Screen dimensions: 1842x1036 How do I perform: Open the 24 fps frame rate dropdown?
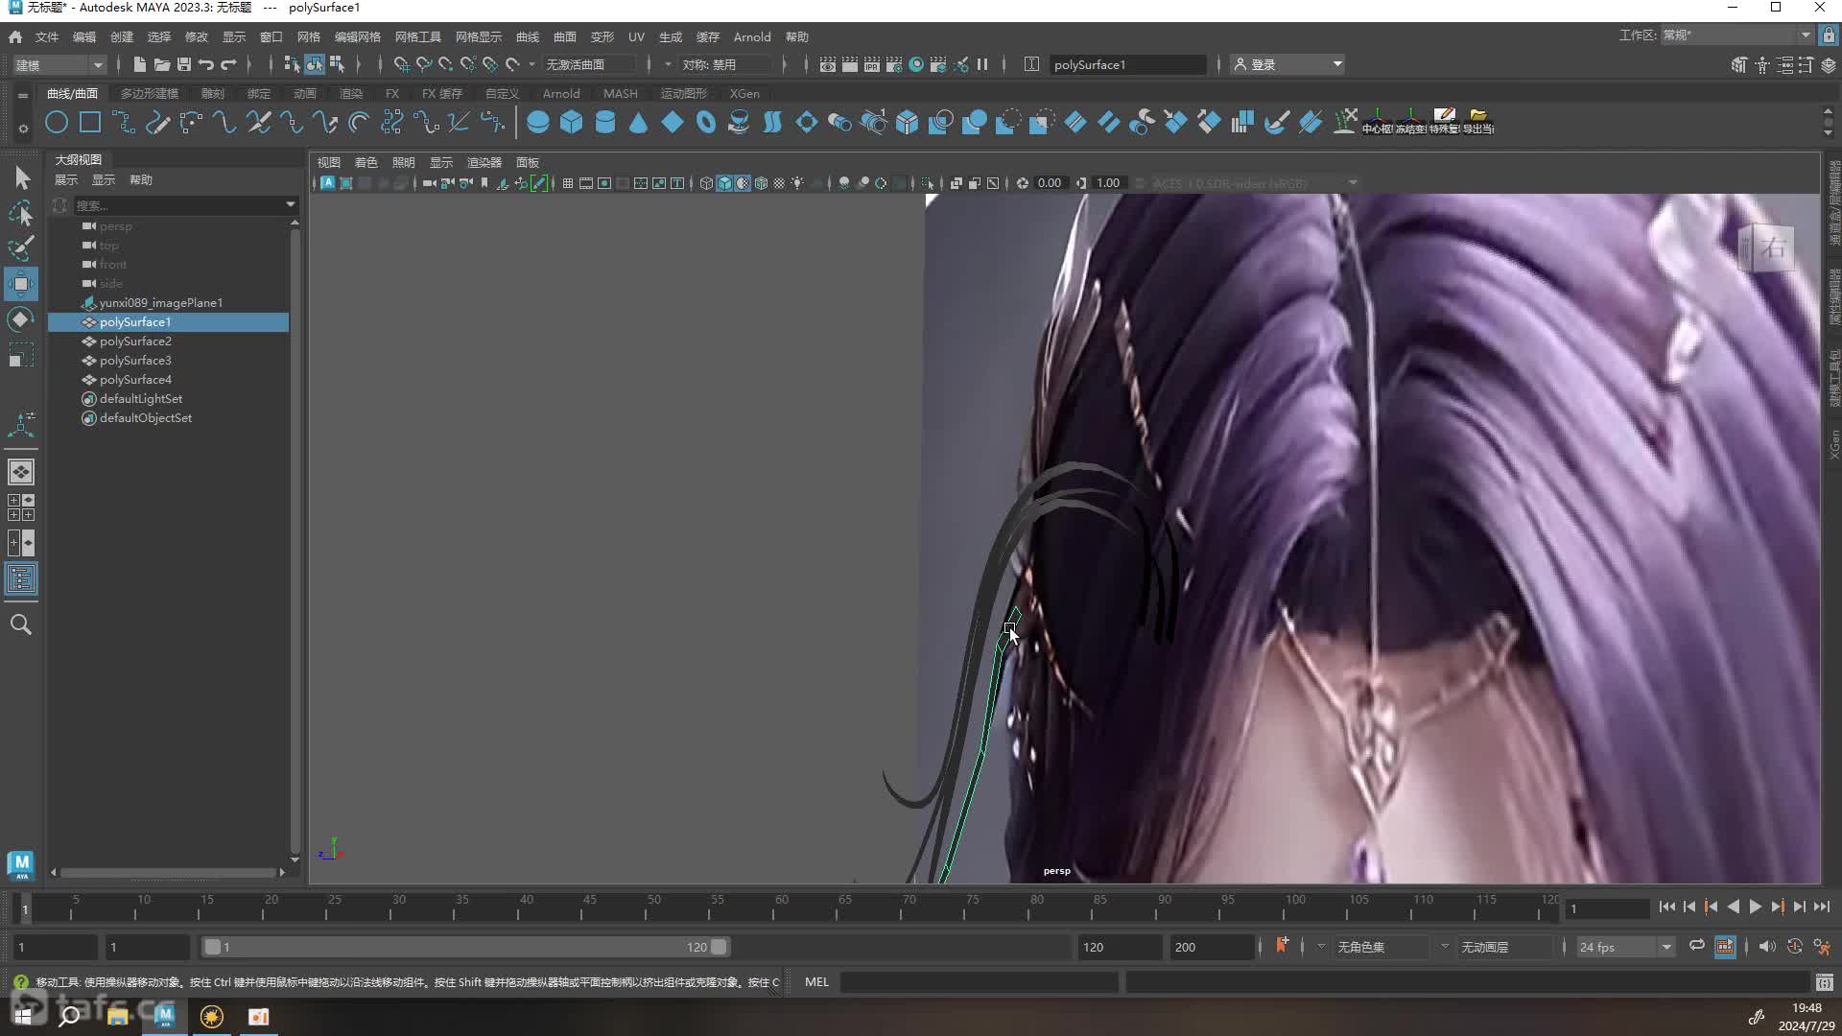[x=1625, y=947]
